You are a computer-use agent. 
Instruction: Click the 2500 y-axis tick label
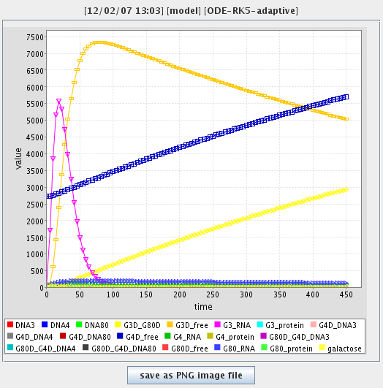click(35, 205)
